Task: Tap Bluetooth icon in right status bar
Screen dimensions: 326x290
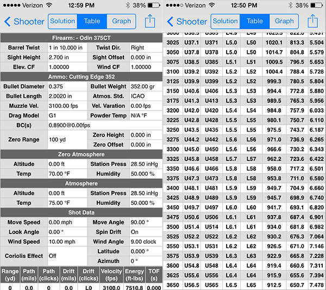Action: (291, 5)
